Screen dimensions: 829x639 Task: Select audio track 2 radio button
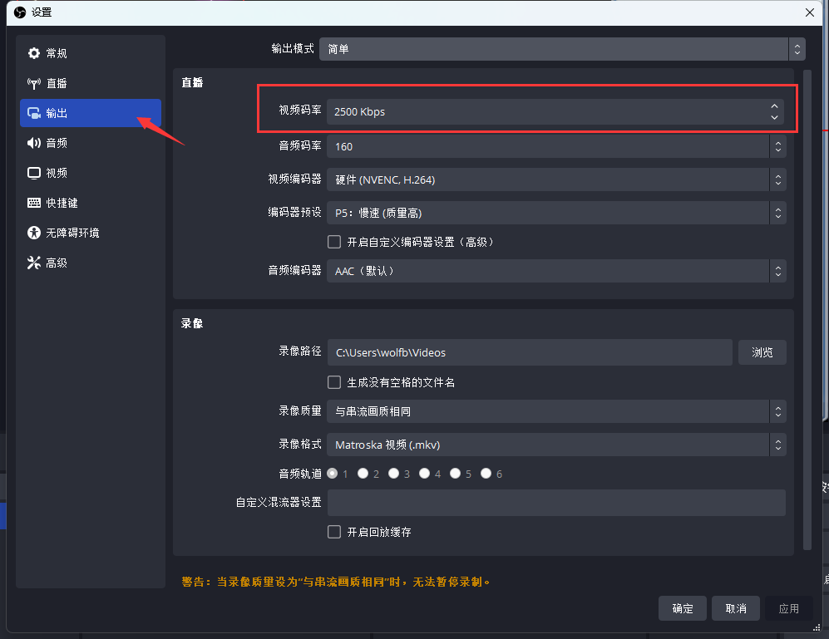pyautogui.click(x=363, y=474)
